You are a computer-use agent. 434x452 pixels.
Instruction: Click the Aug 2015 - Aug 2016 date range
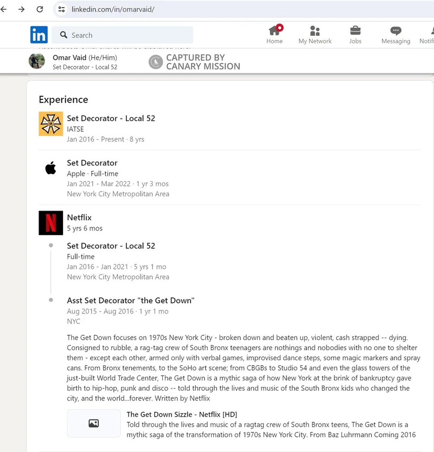point(100,311)
